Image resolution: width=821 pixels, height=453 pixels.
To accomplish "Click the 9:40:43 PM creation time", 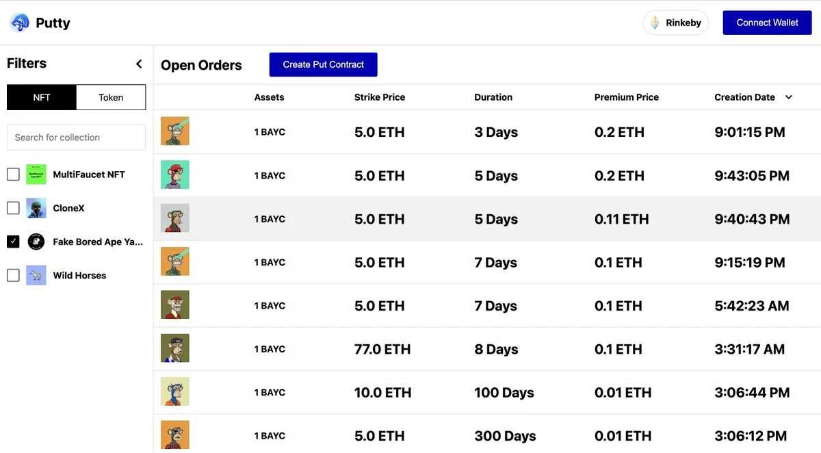I will point(752,219).
